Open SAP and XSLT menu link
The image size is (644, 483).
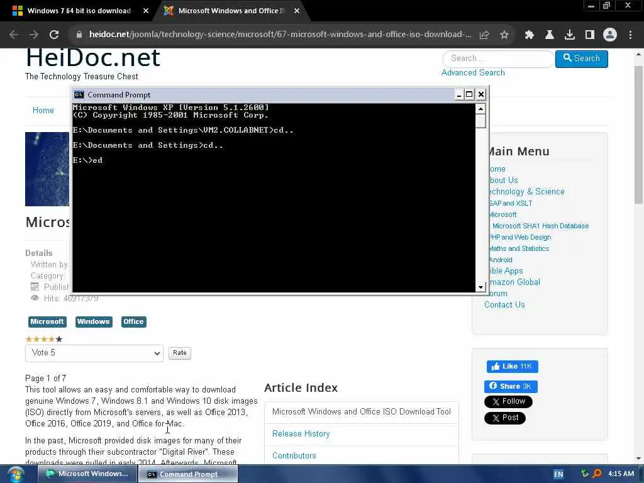[x=511, y=203]
